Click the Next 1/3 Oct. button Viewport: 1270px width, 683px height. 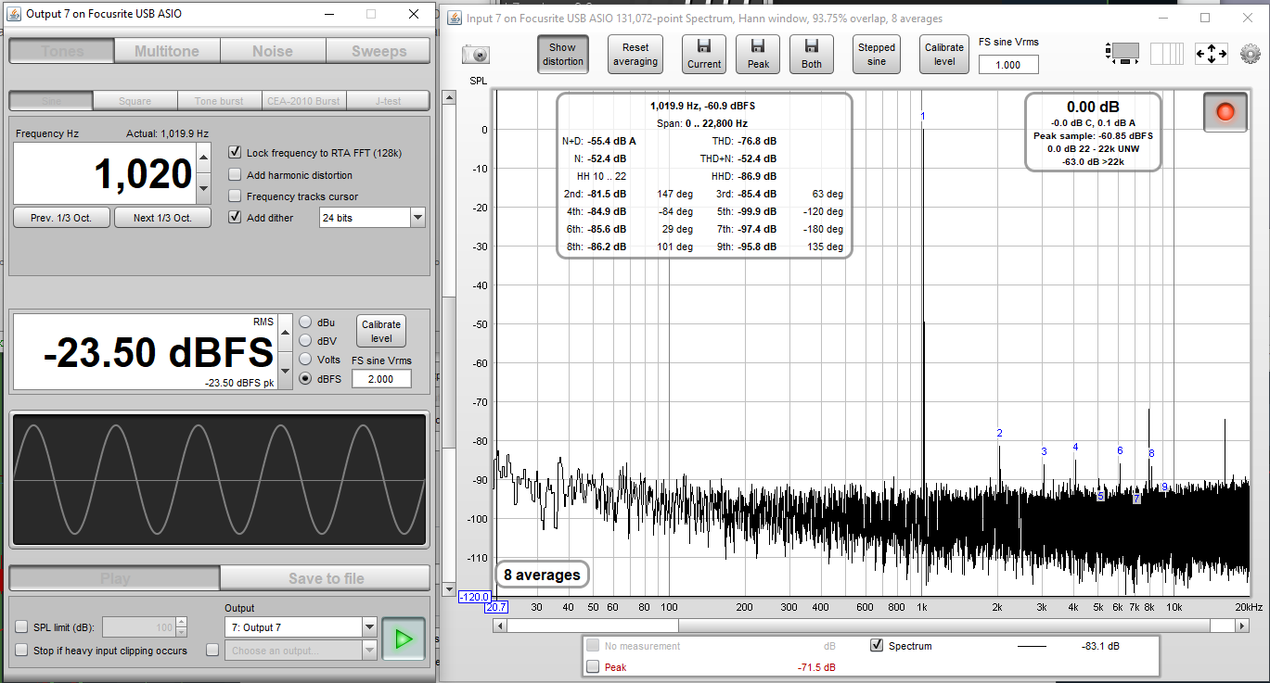pos(162,218)
